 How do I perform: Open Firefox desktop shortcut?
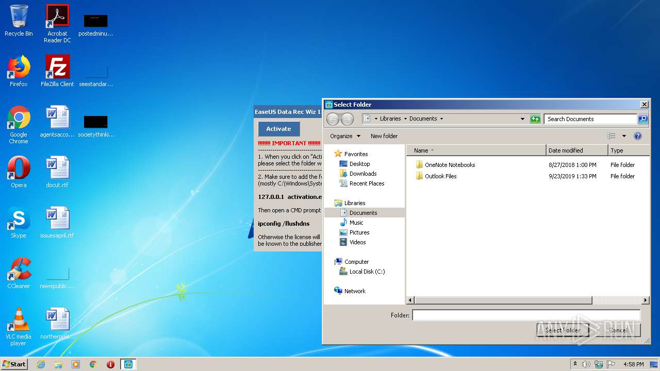click(x=19, y=71)
